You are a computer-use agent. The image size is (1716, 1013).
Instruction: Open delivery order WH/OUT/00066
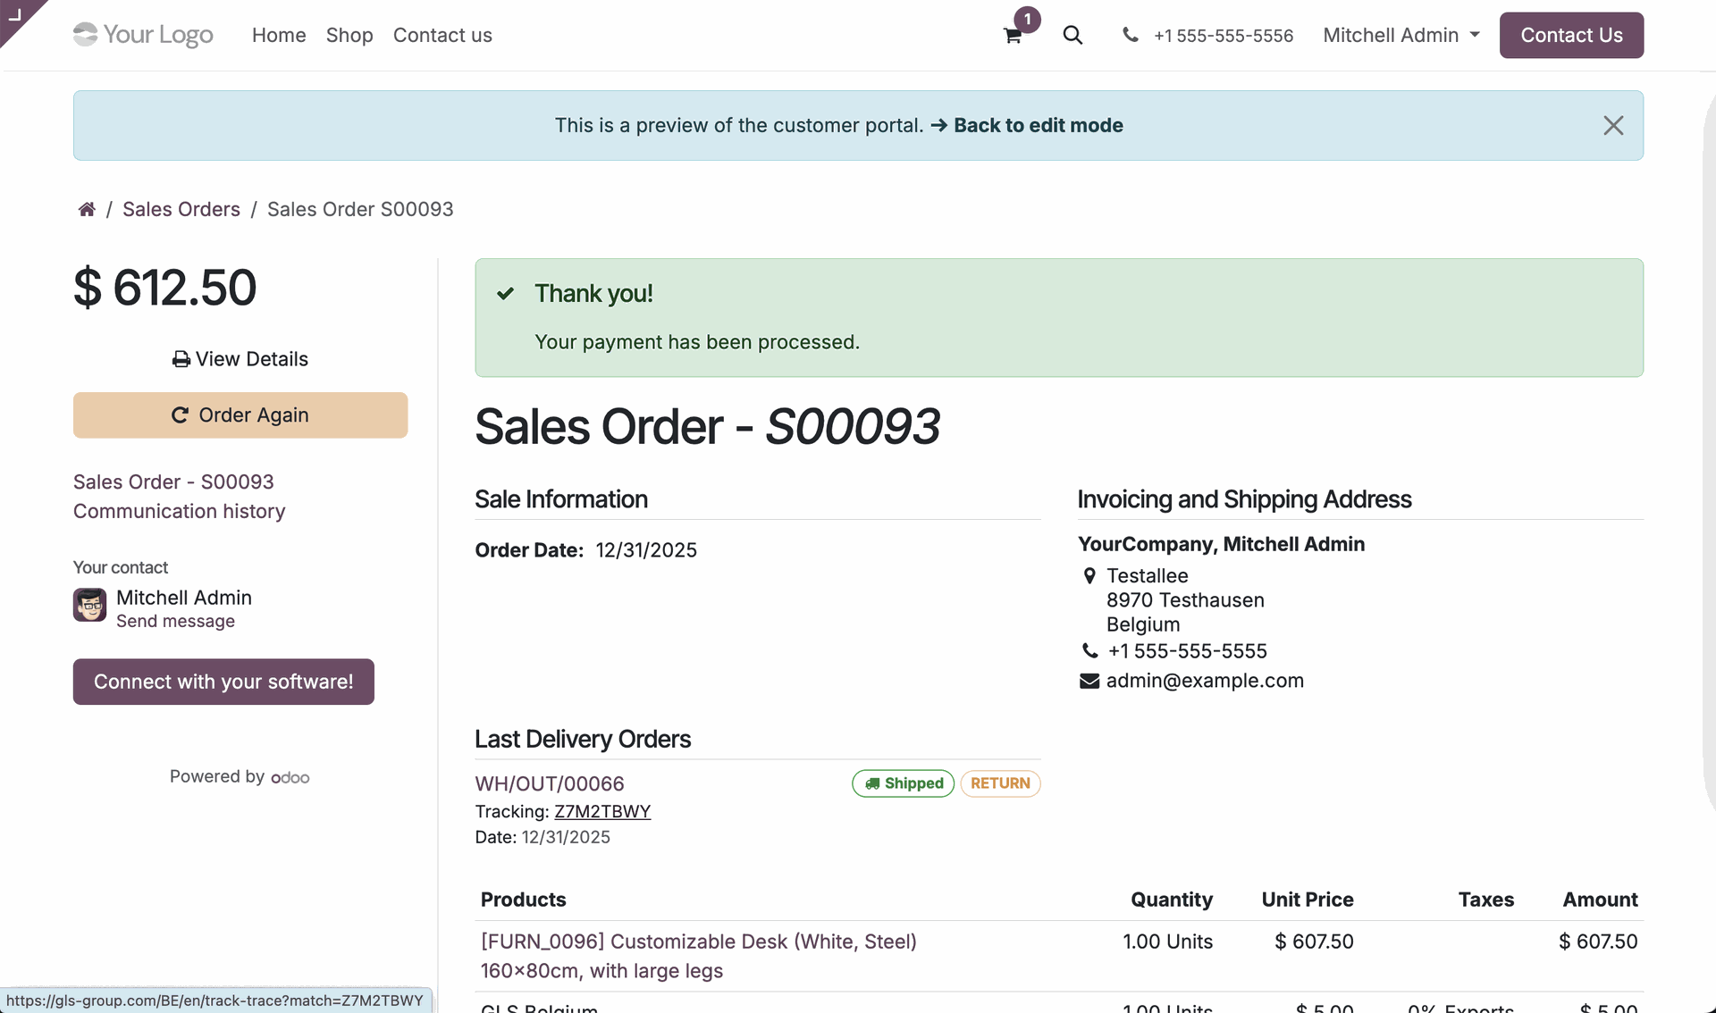pyautogui.click(x=550, y=783)
